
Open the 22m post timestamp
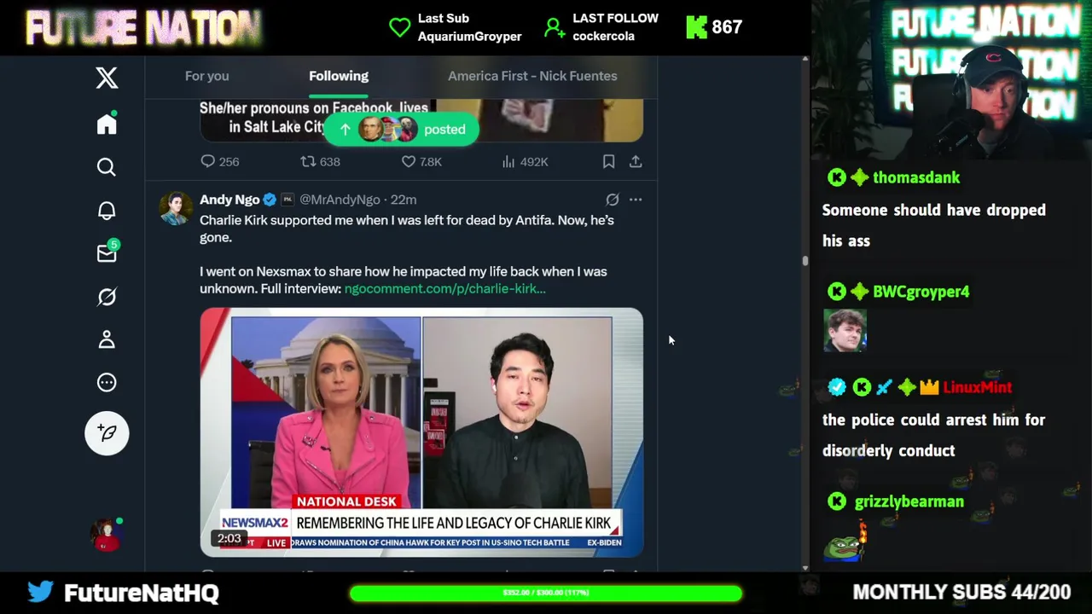click(x=404, y=200)
